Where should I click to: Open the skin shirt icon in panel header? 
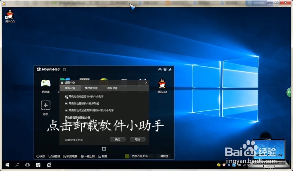[165, 70]
